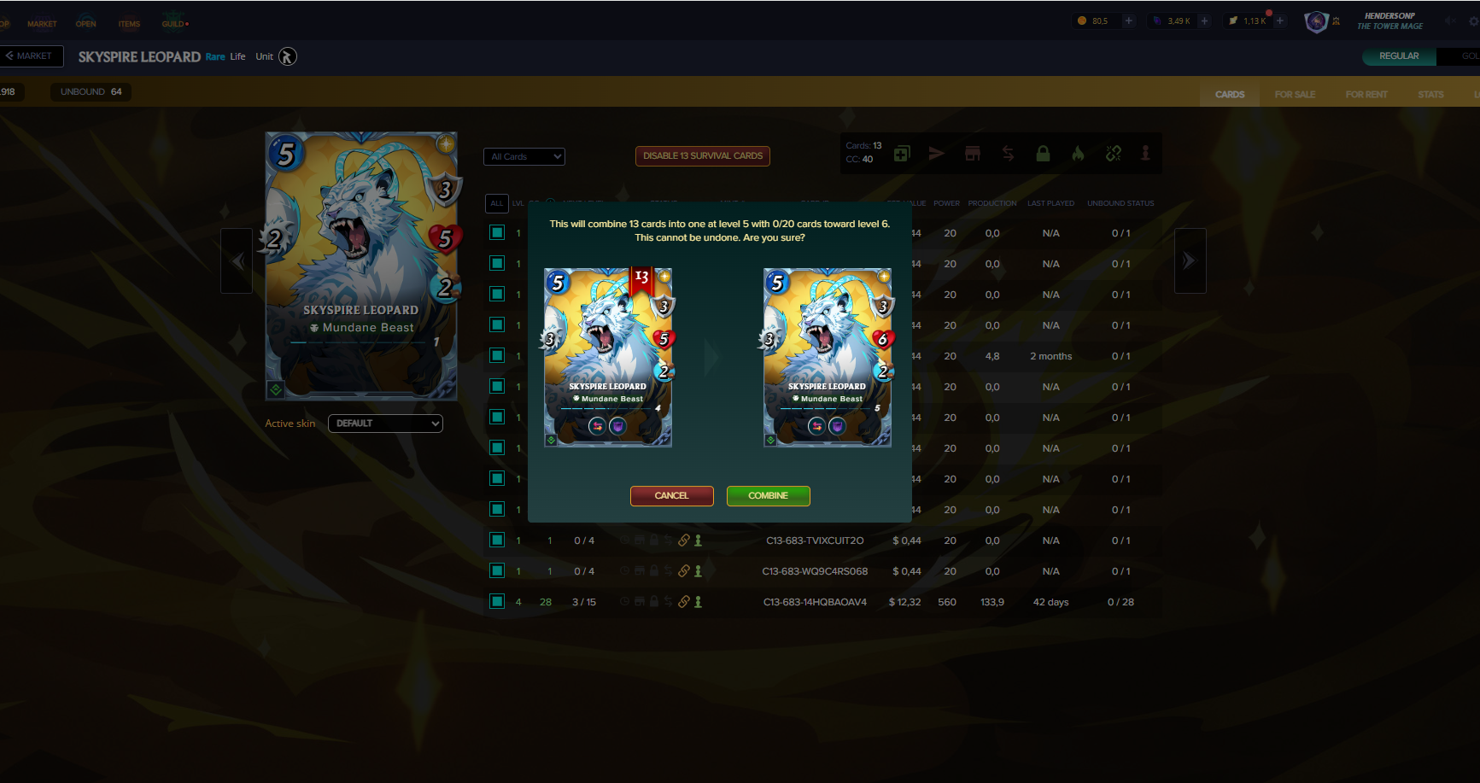Toggle the ALL select button above the card list
Screen dimensions: 1480x783
click(497, 203)
